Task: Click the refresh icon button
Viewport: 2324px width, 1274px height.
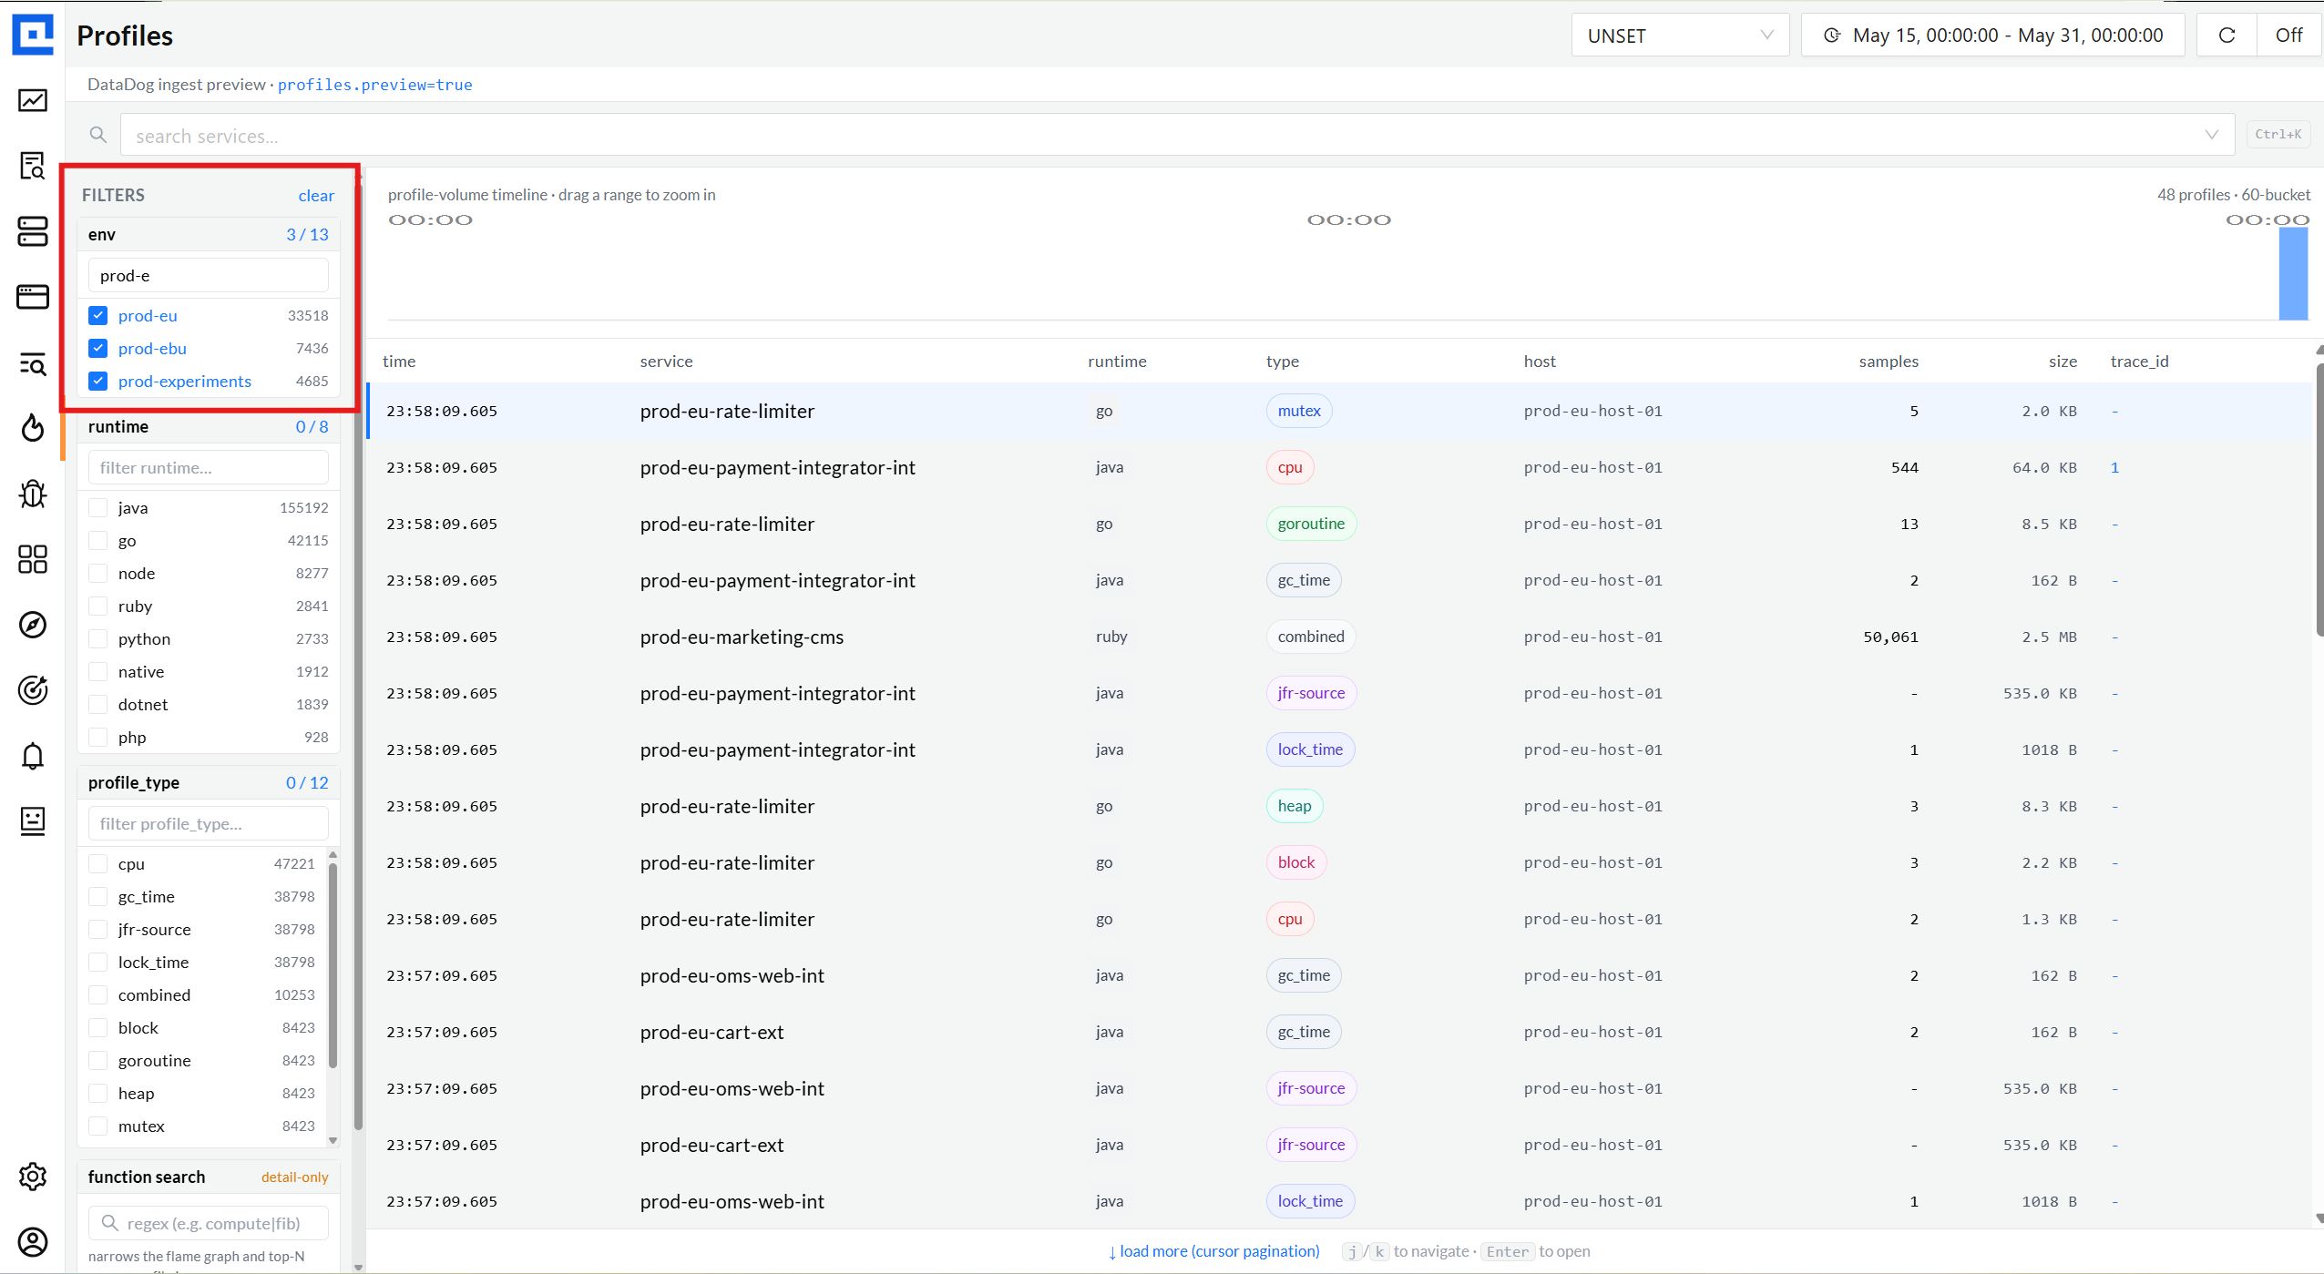Action: coord(2227,36)
